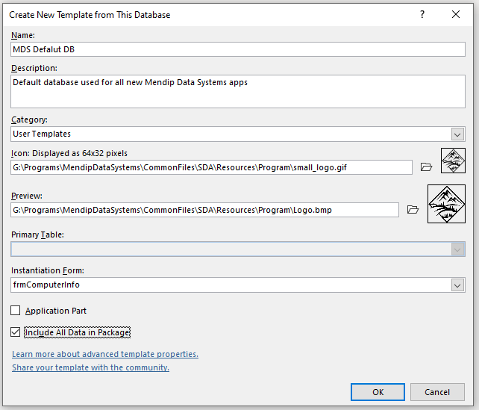Browse for the Icon image file
The image size is (479, 410).
tap(426, 167)
